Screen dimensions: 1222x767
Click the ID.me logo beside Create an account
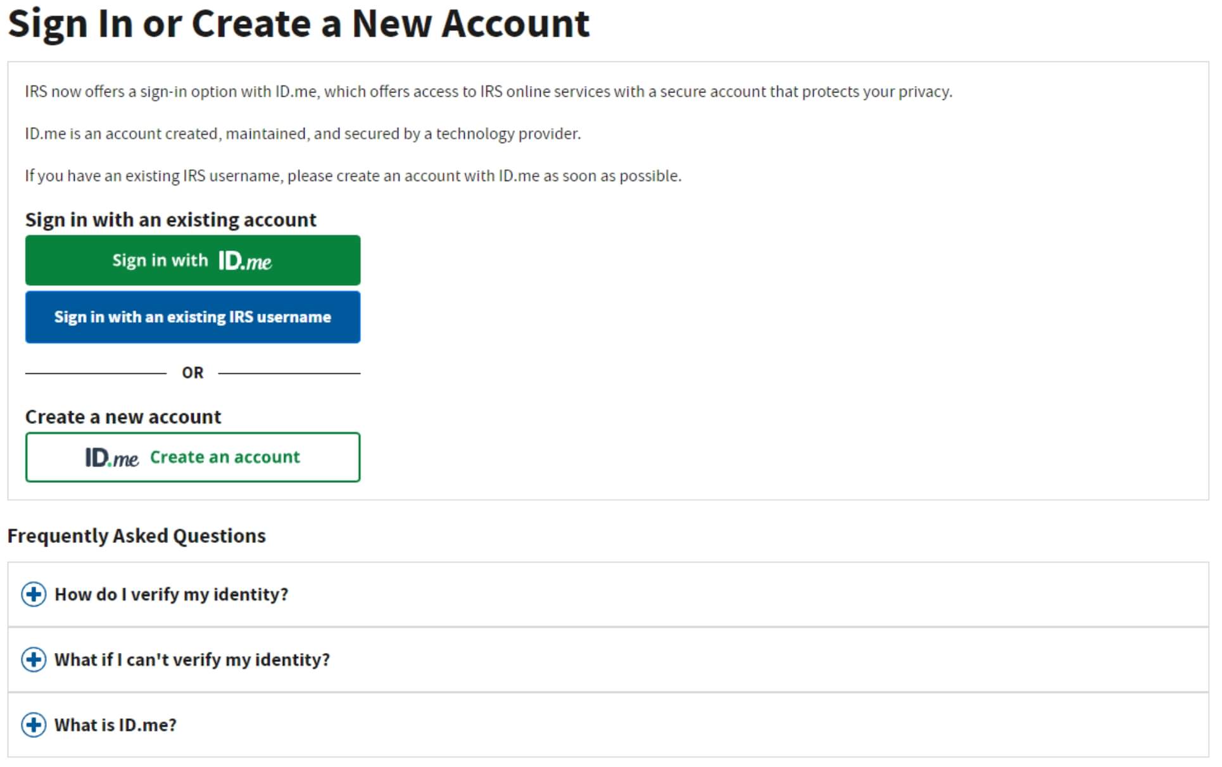(111, 458)
